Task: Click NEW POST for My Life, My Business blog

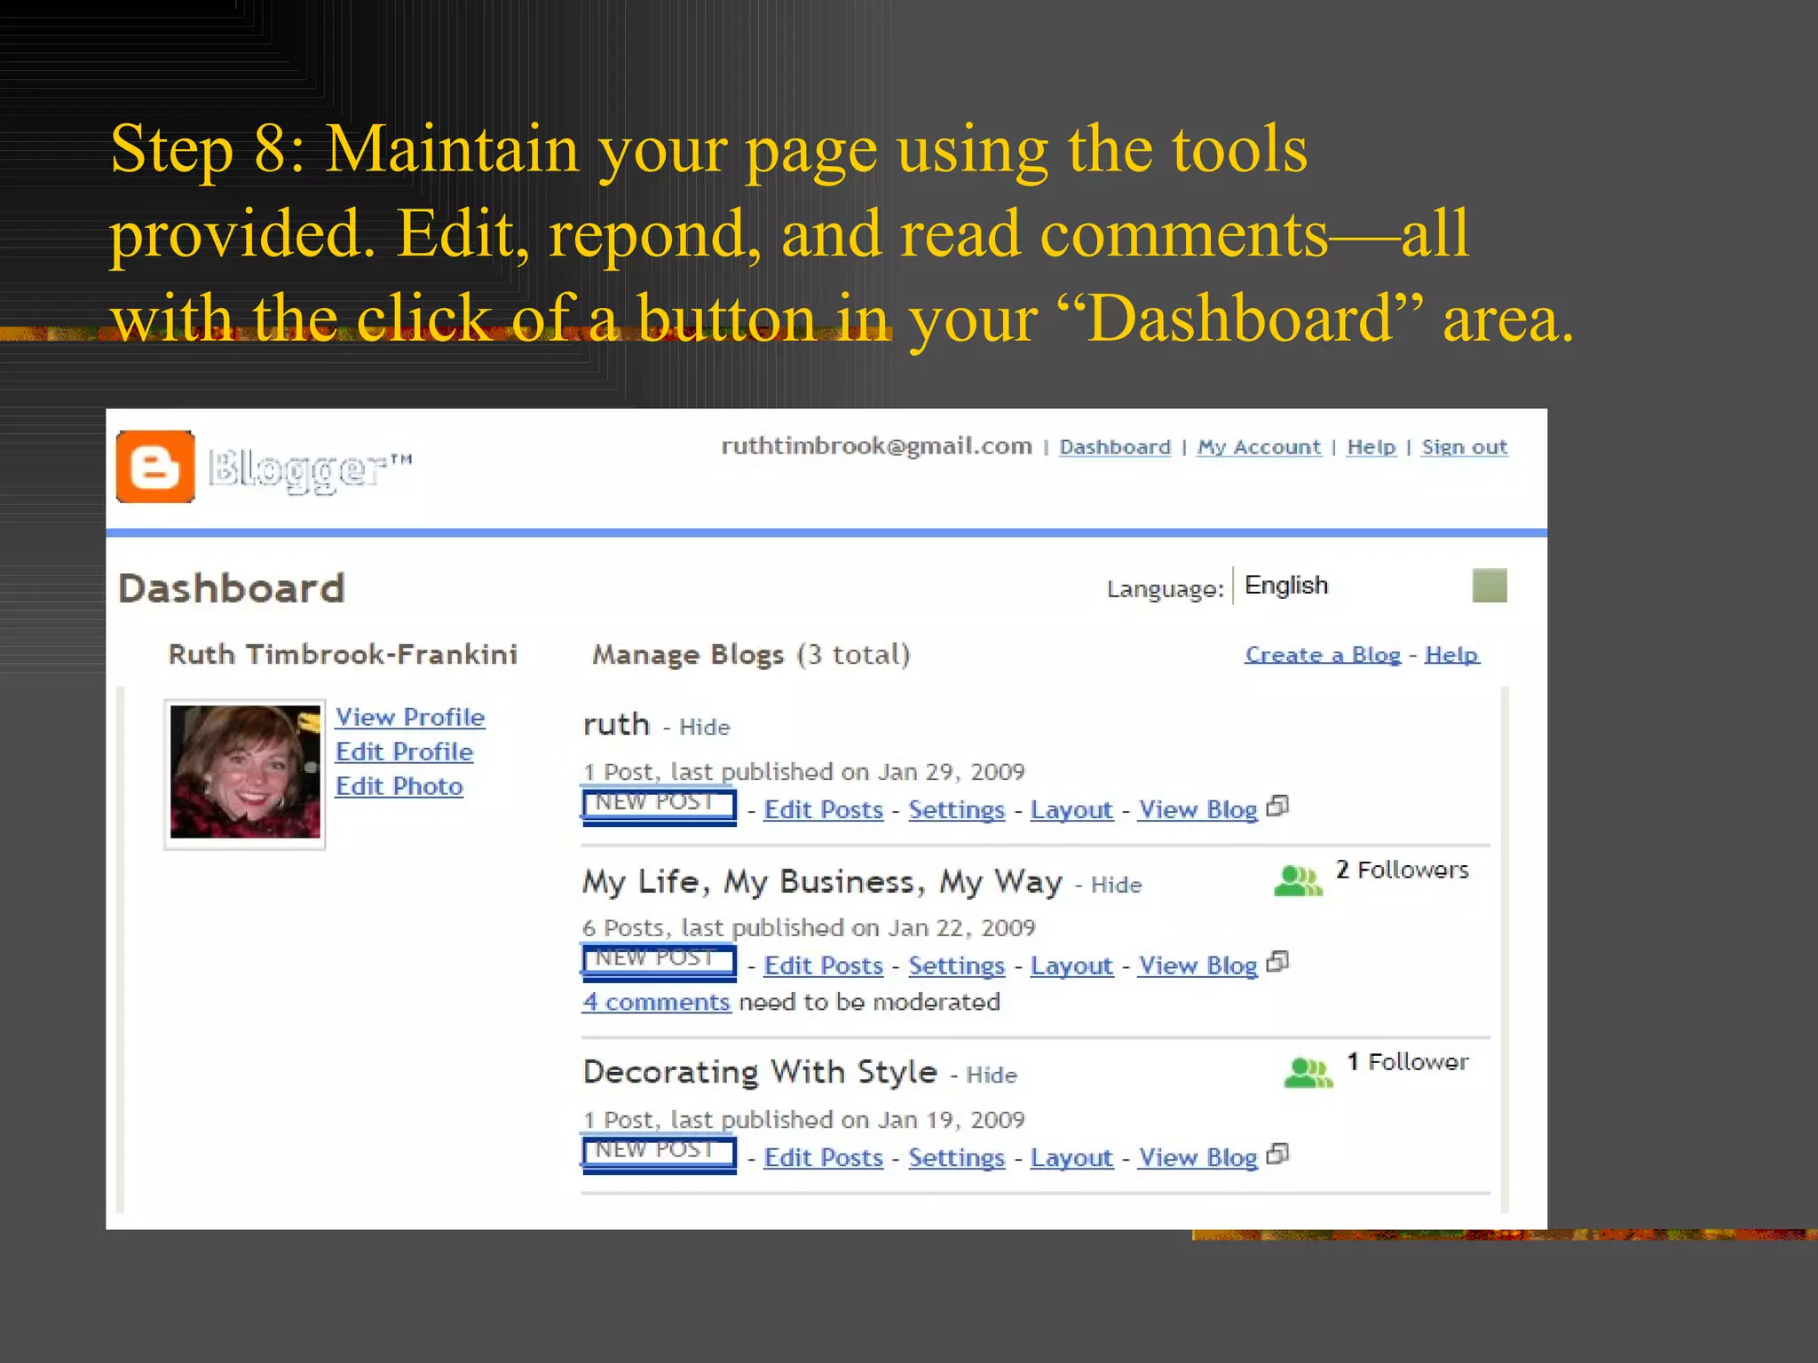Action: [660, 962]
